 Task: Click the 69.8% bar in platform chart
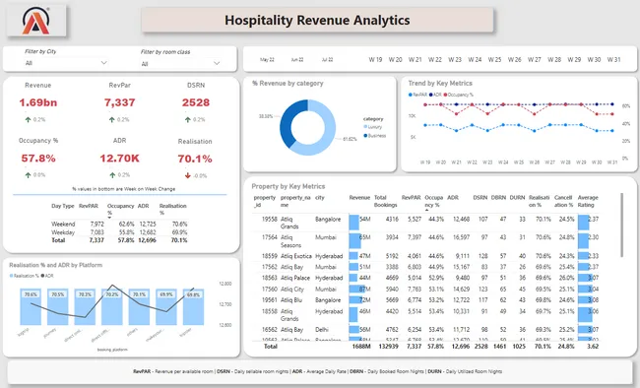(x=193, y=306)
